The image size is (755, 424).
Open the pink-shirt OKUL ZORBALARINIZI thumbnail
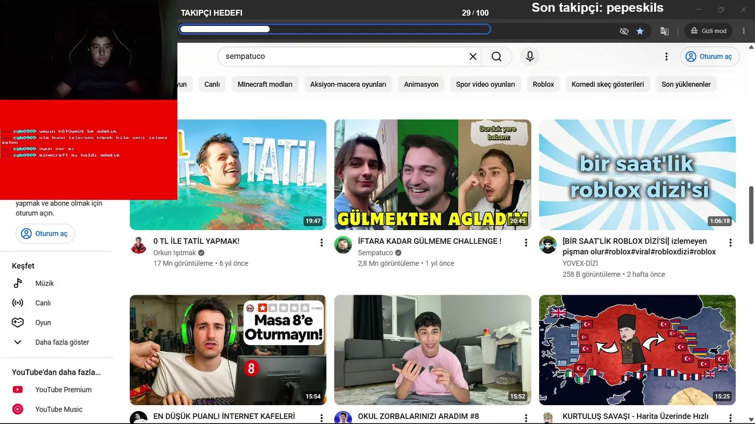[432, 350]
